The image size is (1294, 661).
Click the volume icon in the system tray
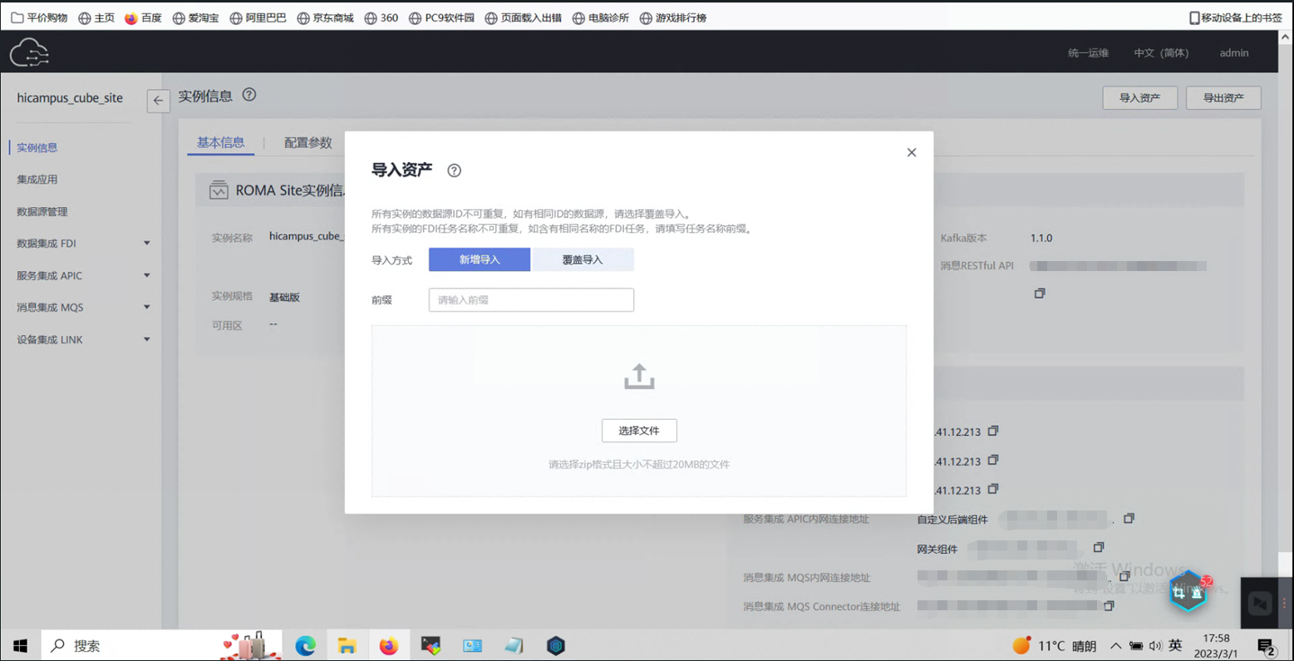coord(1155,646)
